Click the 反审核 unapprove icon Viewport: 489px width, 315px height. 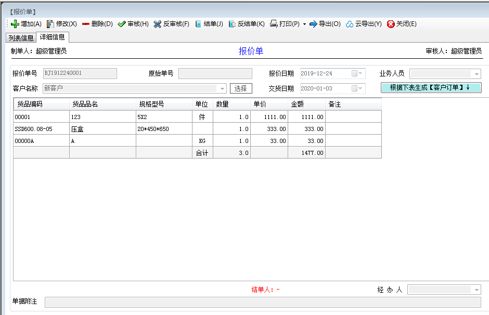pyautogui.click(x=158, y=24)
